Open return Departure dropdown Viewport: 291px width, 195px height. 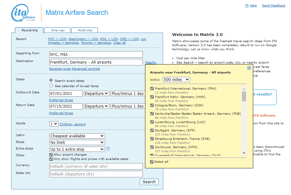pyautogui.click(x=96, y=106)
